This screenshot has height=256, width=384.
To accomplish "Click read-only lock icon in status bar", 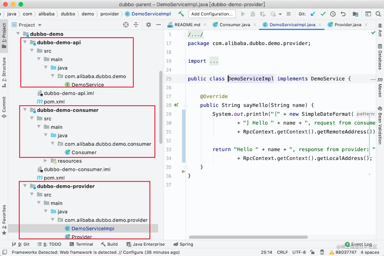I will pyautogui.click(x=312, y=252).
